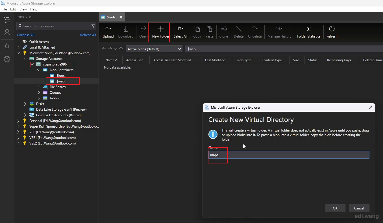
Task: Click the filter icon in the search box
Action: (x=93, y=26)
